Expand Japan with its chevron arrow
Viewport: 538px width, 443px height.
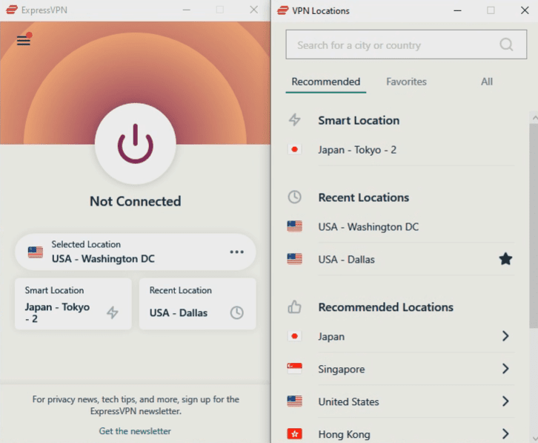pos(505,336)
